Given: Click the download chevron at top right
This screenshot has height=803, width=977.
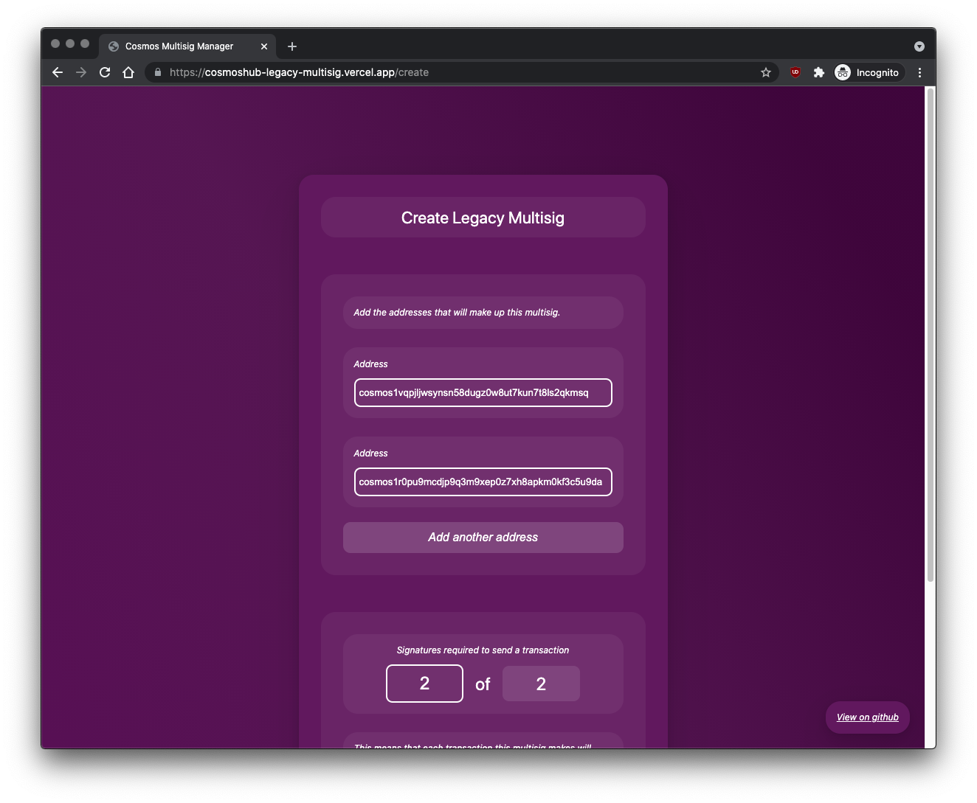Looking at the screenshot, I should pos(919,46).
